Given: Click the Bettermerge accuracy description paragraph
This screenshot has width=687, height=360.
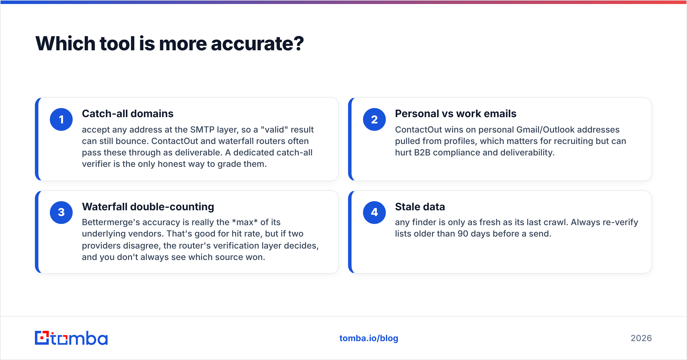Looking at the screenshot, I should [200, 240].
